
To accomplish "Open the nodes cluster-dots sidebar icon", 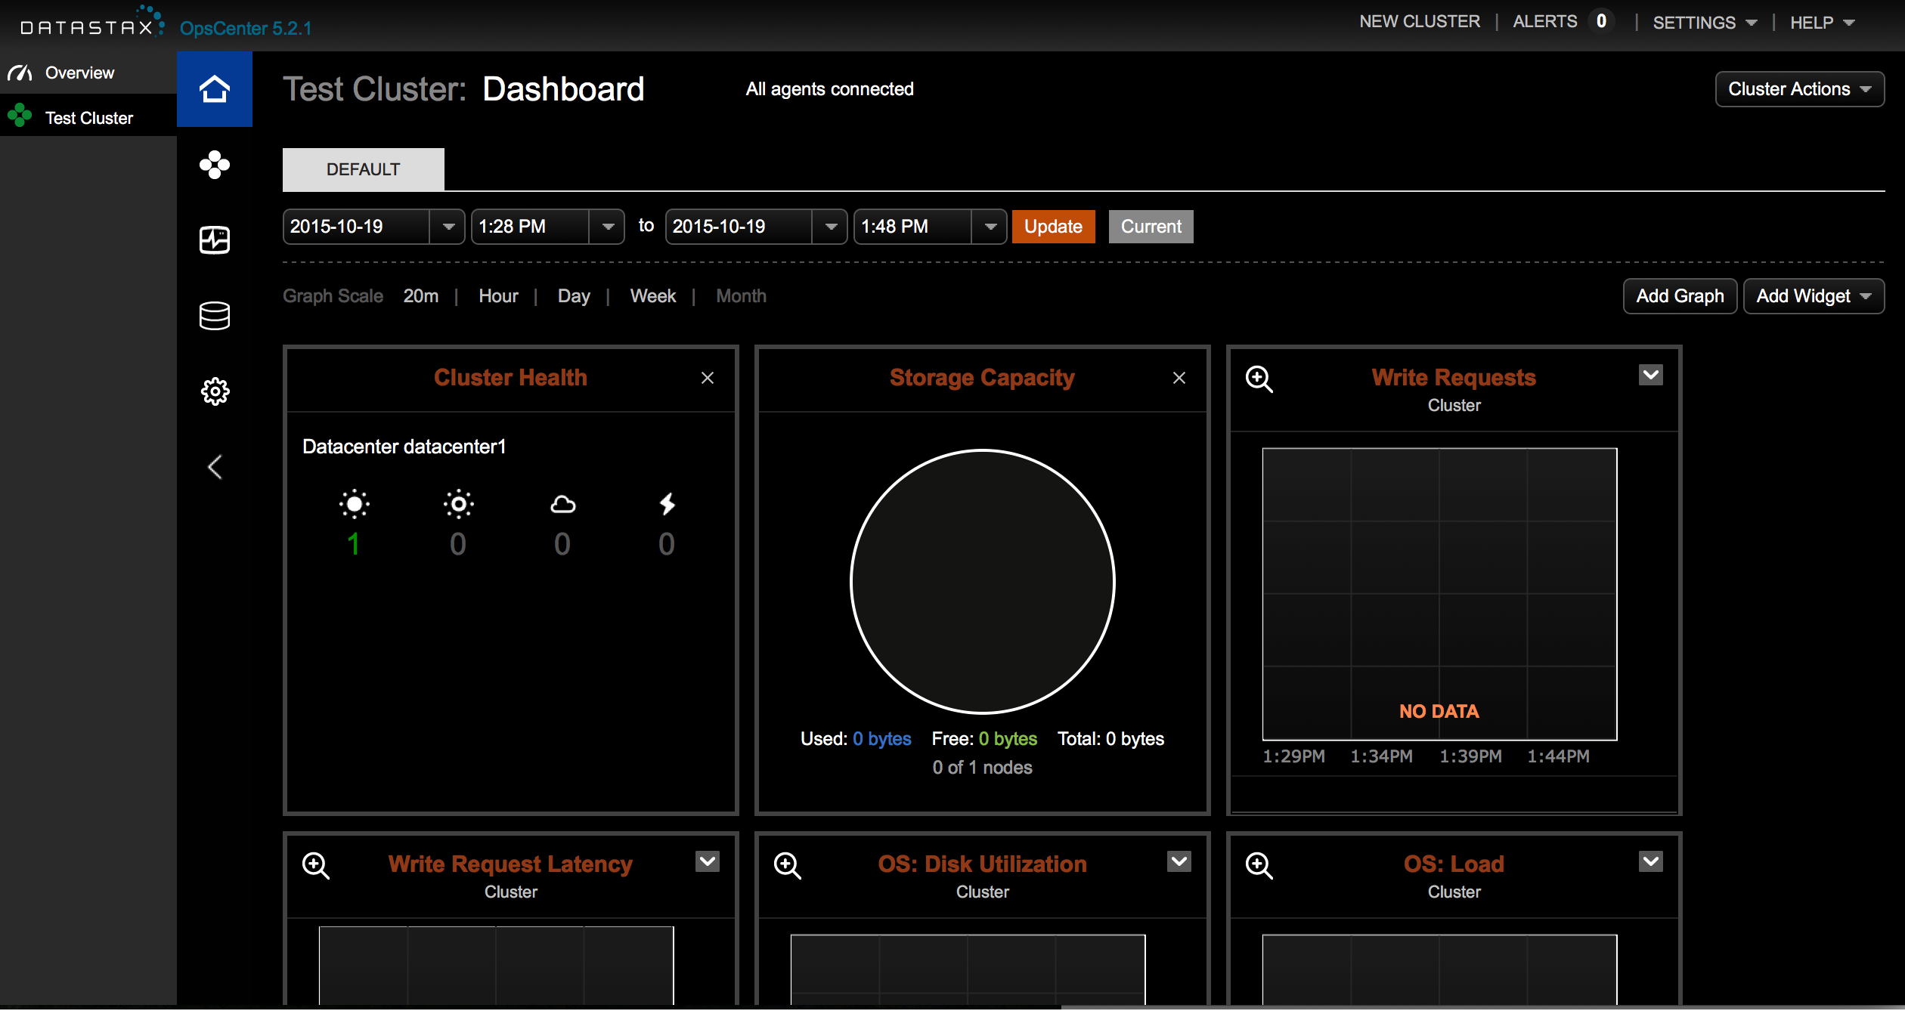I will tap(215, 165).
